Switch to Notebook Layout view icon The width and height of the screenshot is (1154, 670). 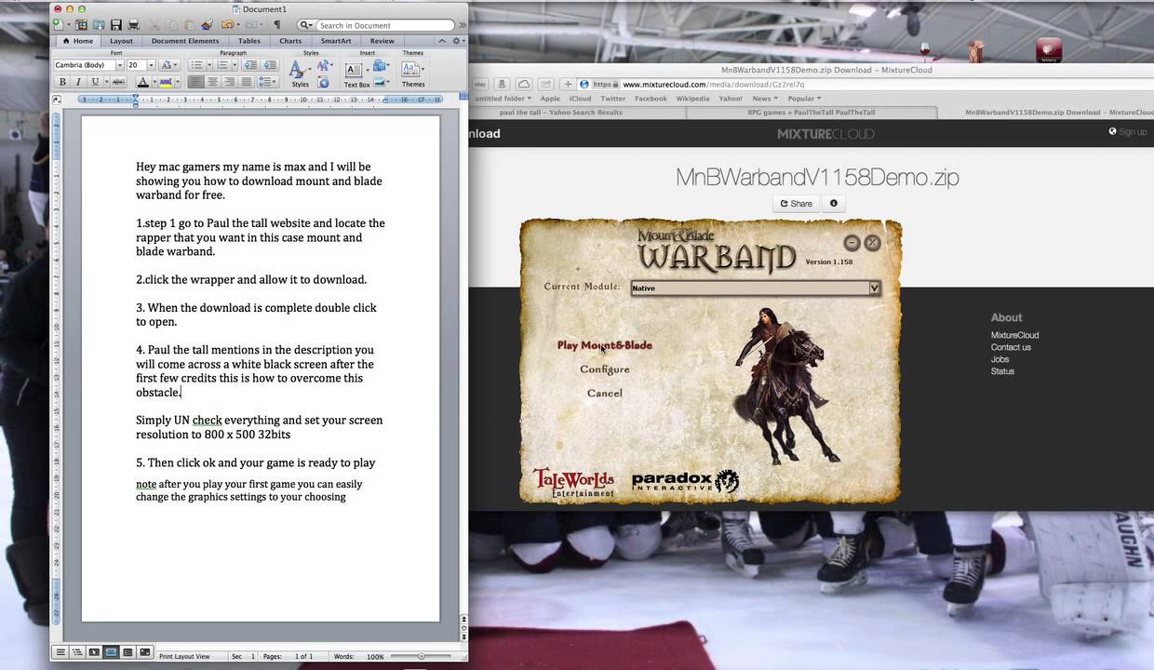tap(127, 653)
